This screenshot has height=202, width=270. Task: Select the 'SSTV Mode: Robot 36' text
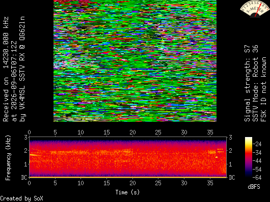click(x=255, y=83)
